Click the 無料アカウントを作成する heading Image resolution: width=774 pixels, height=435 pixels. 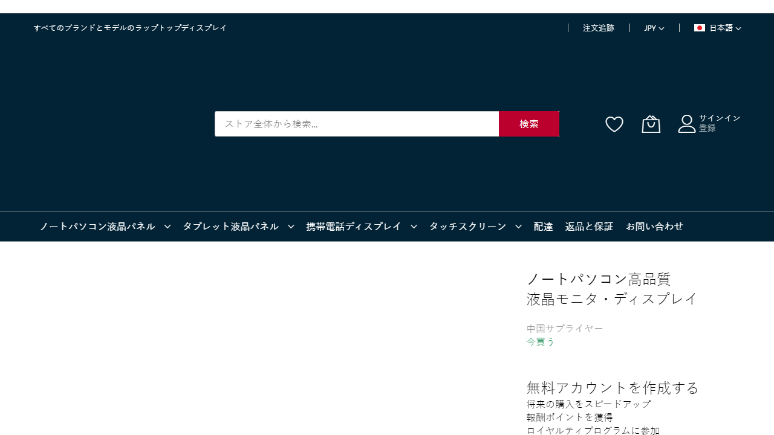613,387
